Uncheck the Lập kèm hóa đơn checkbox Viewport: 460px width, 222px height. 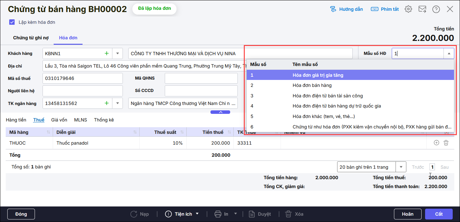[12, 22]
